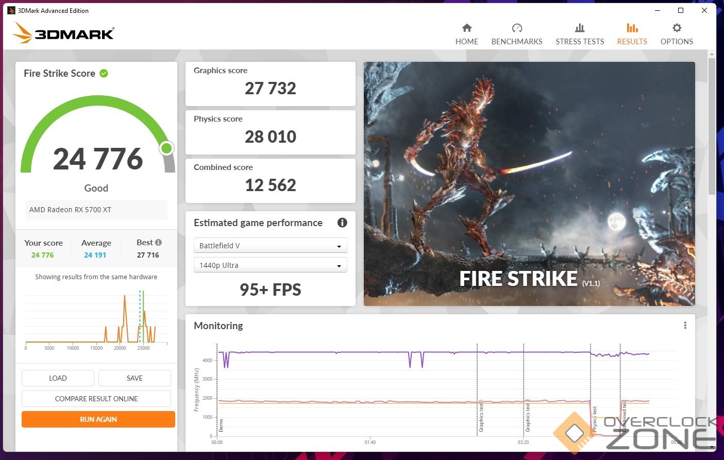Go to Stress Tests chart icon
The height and width of the screenshot is (460, 724).
(580, 28)
